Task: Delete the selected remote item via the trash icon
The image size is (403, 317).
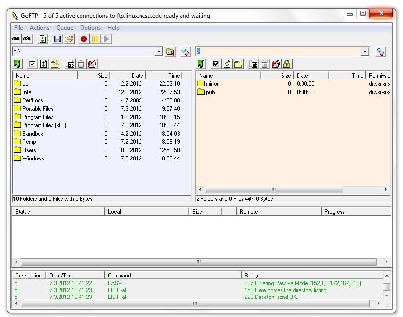Action: click(x=264, y=64)
